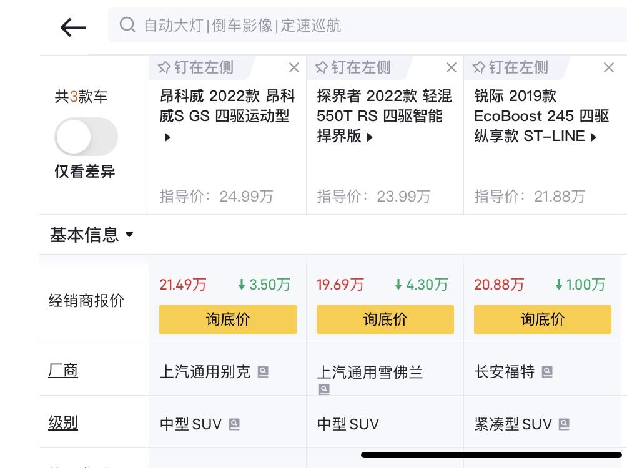Tap the info icon beside 昂科威's 中型SUV
This screenshot has height=468, width=627.
234,424
